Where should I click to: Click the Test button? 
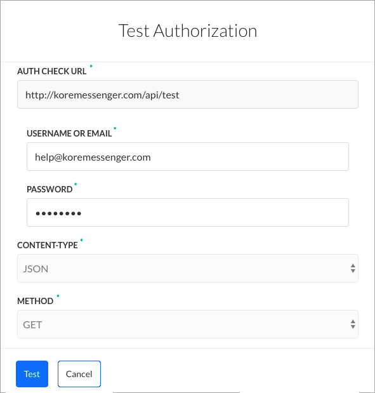pos(32,374)
